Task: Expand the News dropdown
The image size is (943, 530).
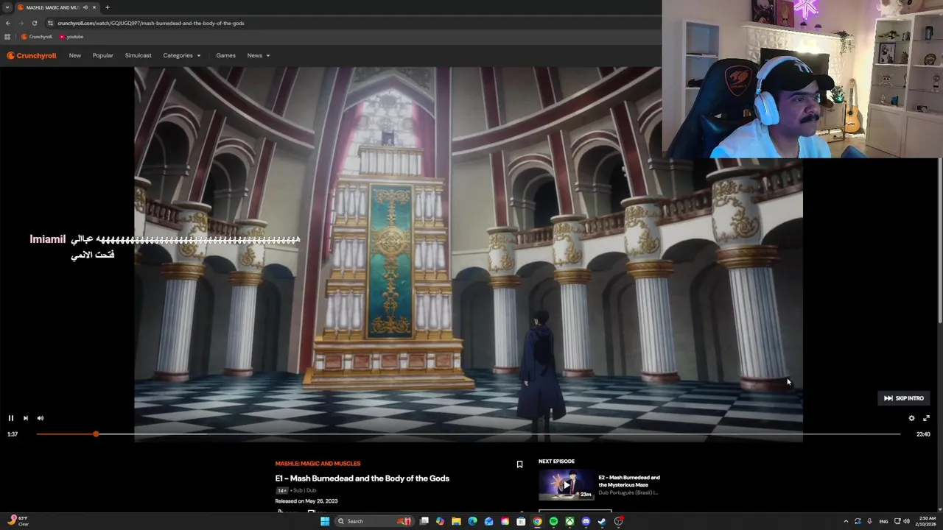Action: (259, 55)
